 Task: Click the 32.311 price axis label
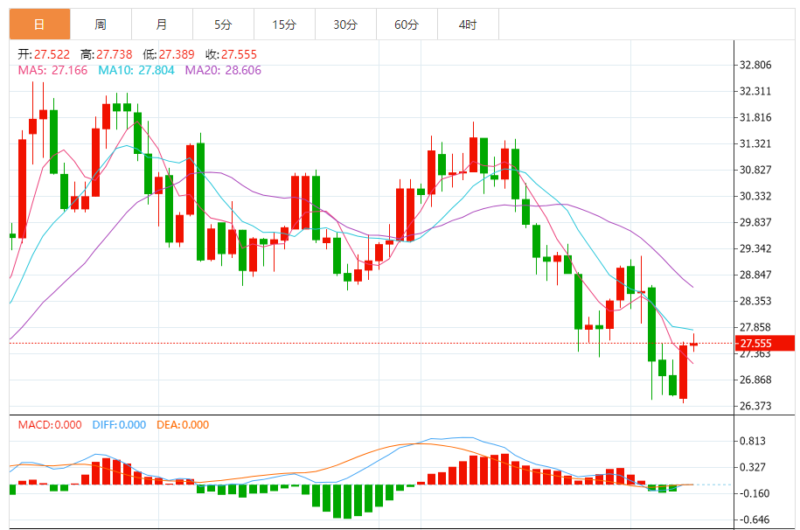(x=755, y=92)
